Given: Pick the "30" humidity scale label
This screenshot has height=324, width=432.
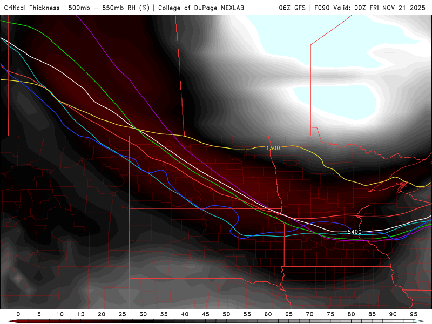Looking at the screenshot, I should pyautogui.click(x=143, y=314).
